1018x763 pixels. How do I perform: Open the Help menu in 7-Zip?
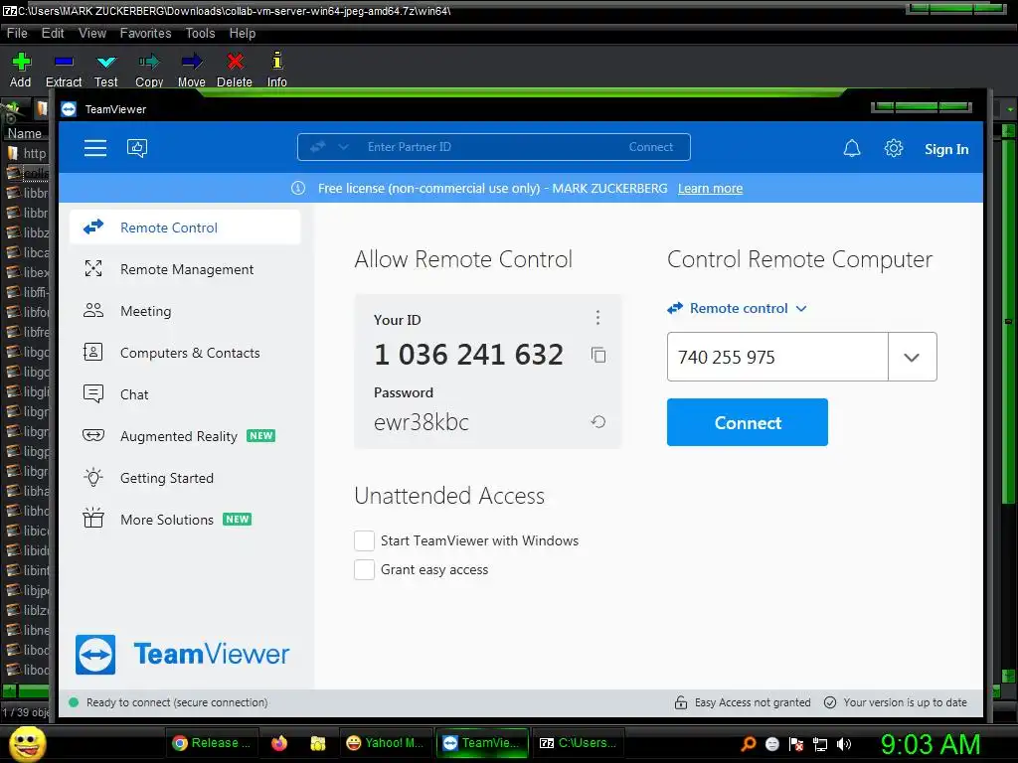tap(243, 33)
